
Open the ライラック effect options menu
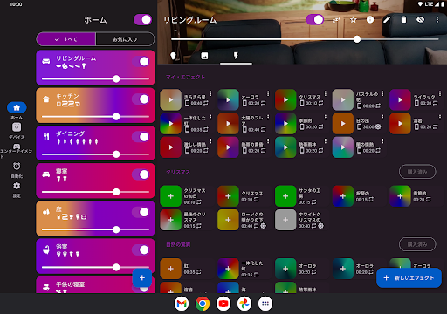(440, 93)
